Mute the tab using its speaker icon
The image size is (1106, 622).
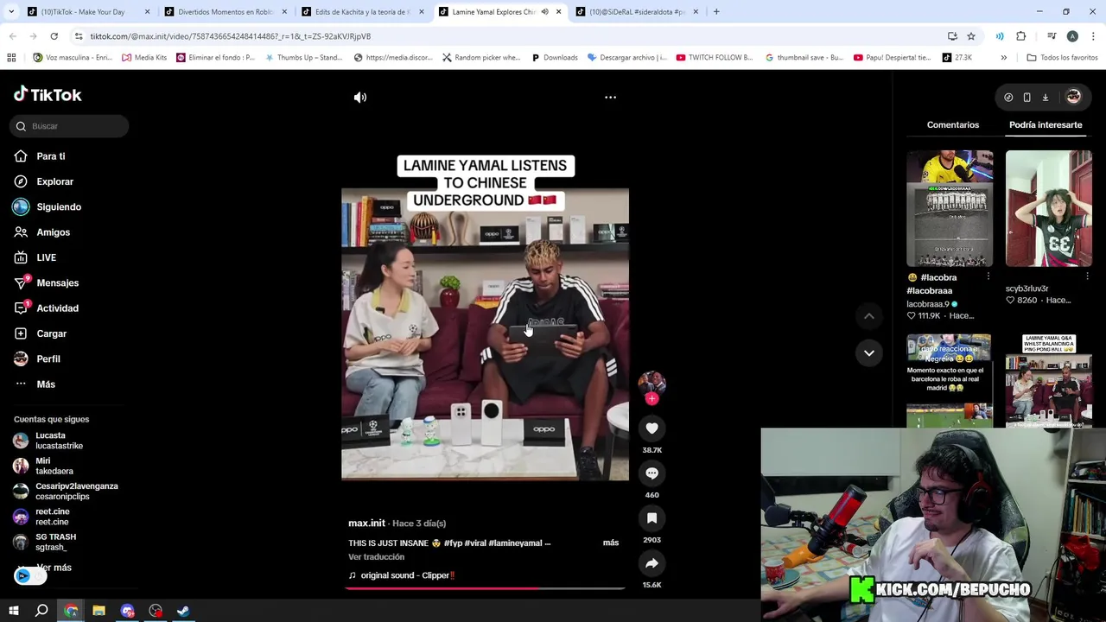click(x=544, y=12)
